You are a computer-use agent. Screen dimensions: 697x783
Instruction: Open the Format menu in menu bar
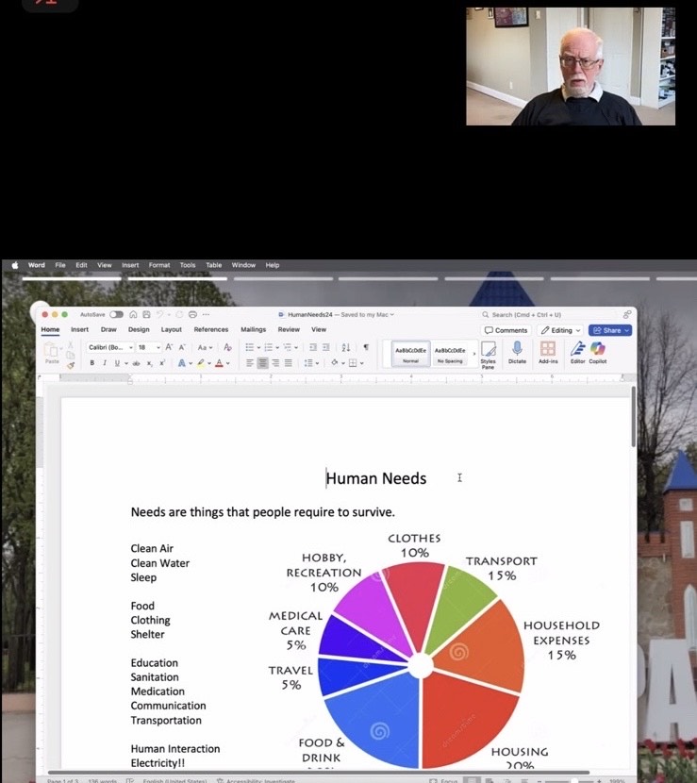tap(159, 265)
